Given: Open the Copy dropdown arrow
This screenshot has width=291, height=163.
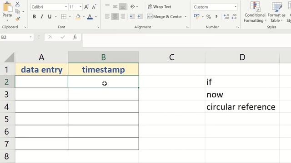Looking at the screenshot, I should pos(23,12).
